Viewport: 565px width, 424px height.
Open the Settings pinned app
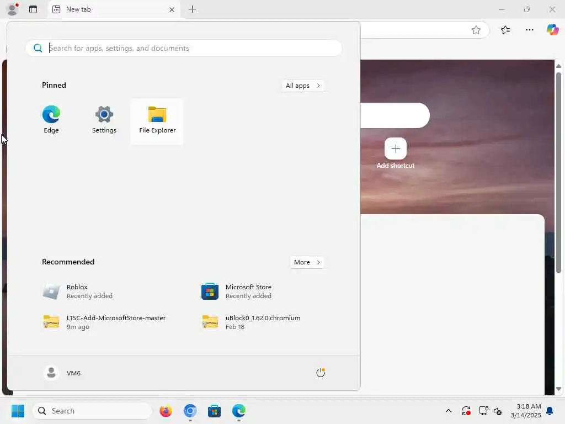point(104,120)
